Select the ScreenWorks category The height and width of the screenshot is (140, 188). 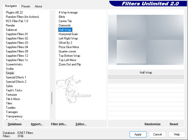(x=14, y=64)
